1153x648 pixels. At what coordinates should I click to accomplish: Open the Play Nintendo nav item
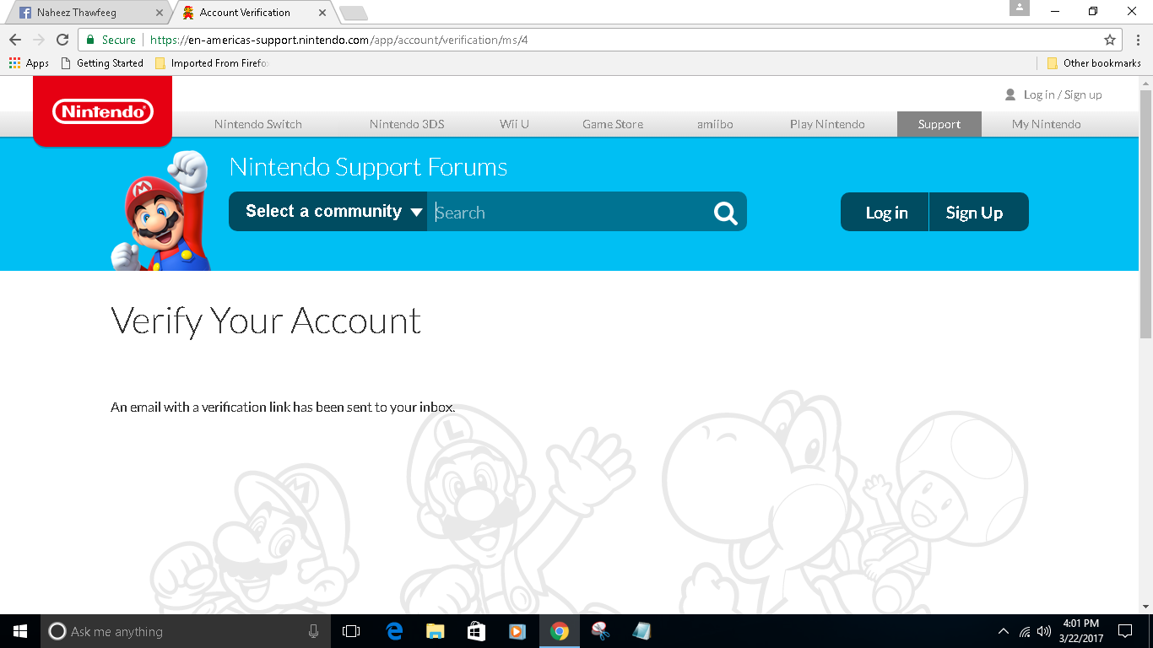click(827, 124)
